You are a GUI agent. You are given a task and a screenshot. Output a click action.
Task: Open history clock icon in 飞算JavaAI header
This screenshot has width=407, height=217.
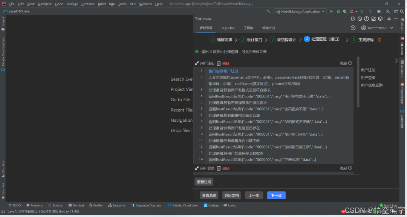tap(360, 19)
